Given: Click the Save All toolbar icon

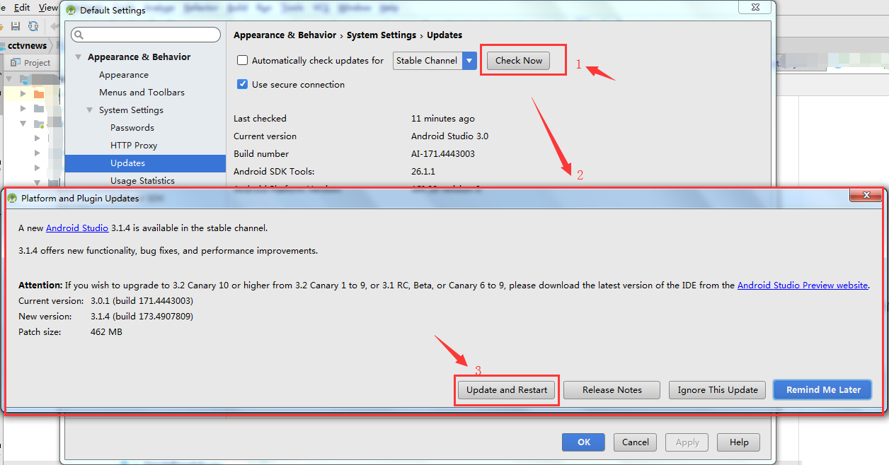Looking at the screenshot, I should [x=15, y=26].
